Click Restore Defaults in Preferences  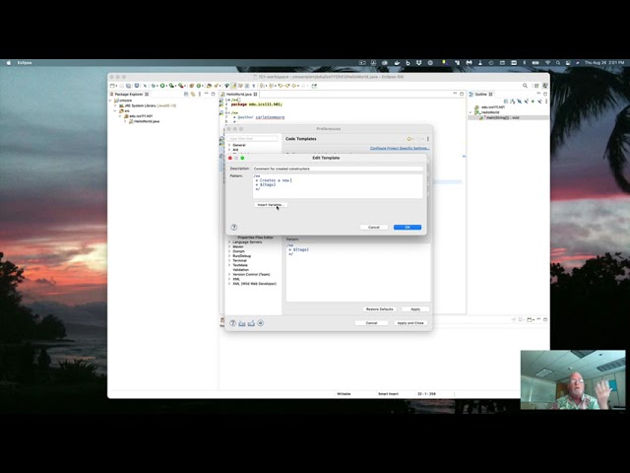pos(379,309)
